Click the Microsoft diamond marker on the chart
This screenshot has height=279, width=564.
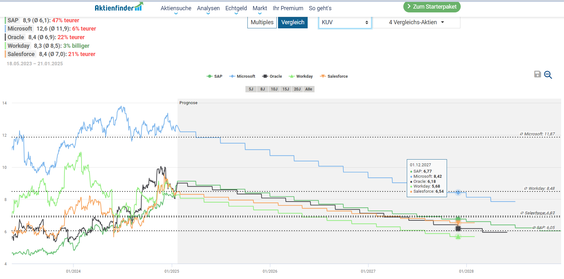point(458,192)
